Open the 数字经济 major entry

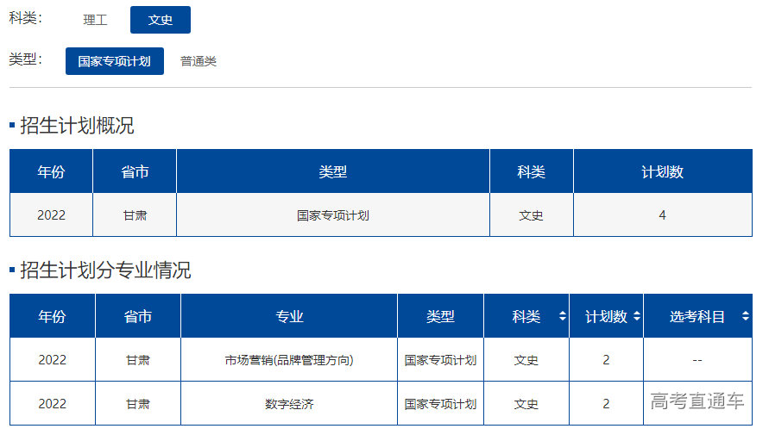289,403
